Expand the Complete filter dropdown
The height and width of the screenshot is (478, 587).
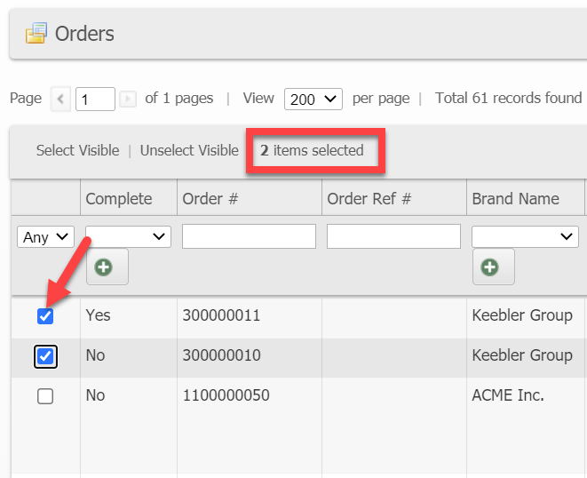[x=128, y=236]
